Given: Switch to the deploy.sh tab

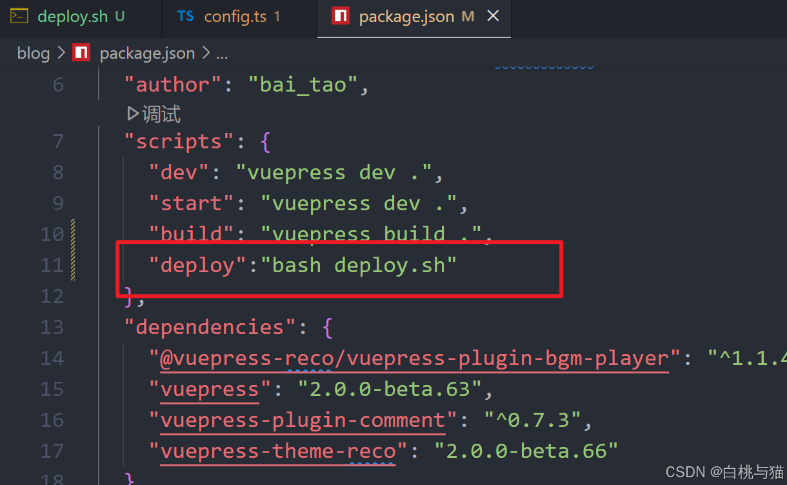Looking at the screenshot, I should 71,16.
